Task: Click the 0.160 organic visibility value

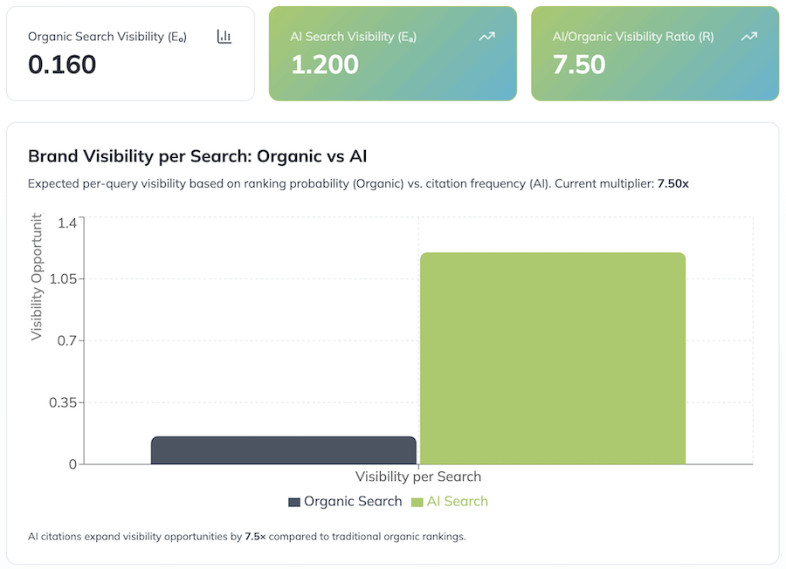Action: 62,65
